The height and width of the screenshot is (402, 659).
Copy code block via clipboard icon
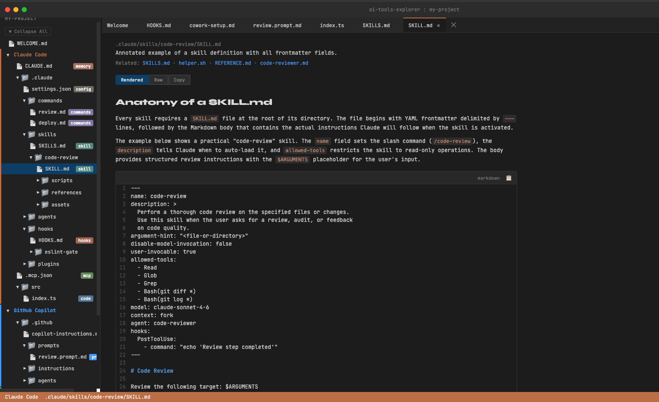click(x=509, y=178)
